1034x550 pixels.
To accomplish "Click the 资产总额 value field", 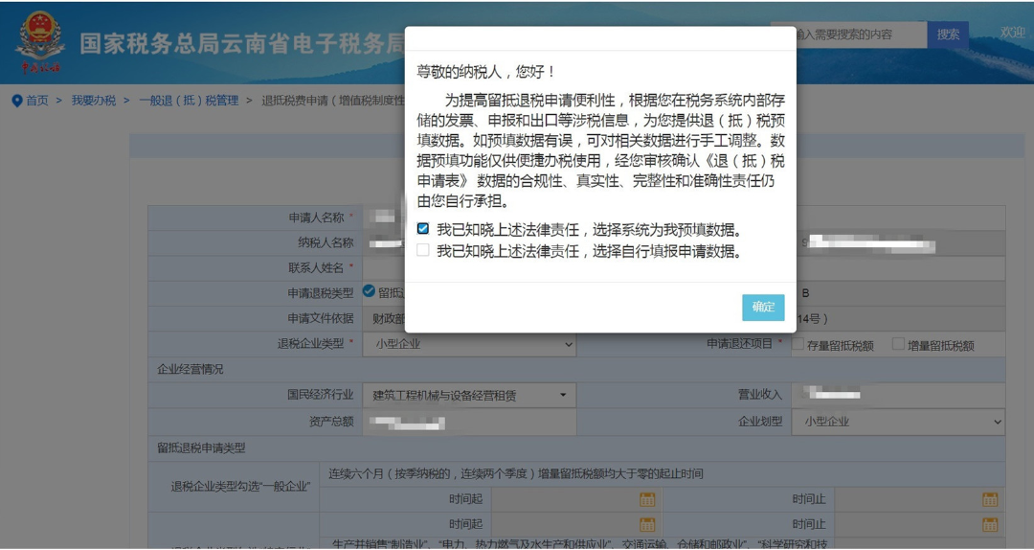I will [469, 422].
